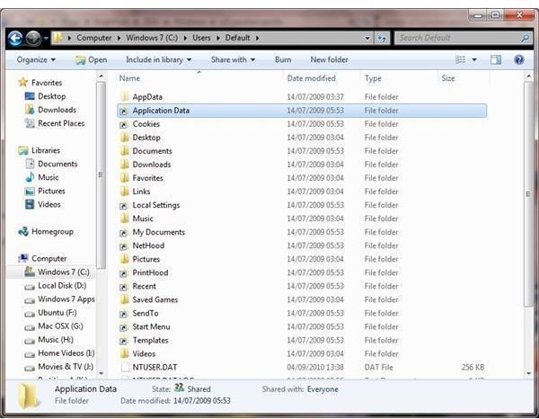
Task: Select the NetHood folder row
Action: tap(302, 245)
